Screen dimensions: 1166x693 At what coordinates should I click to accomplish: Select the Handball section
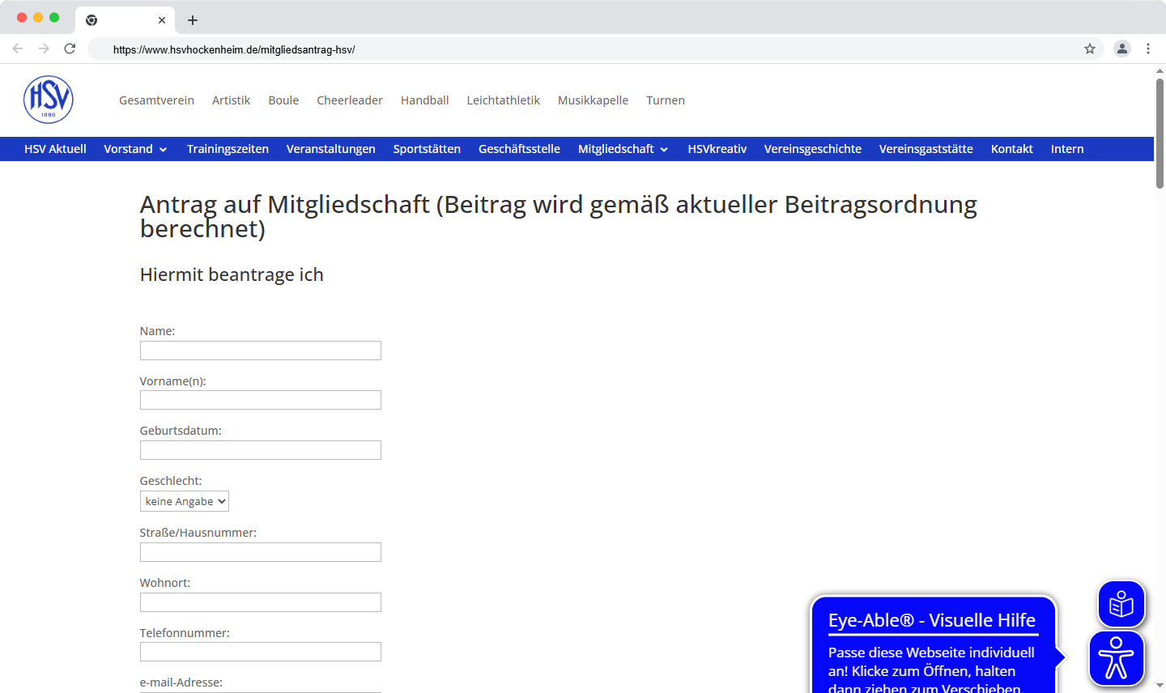[x=424, y=100]
